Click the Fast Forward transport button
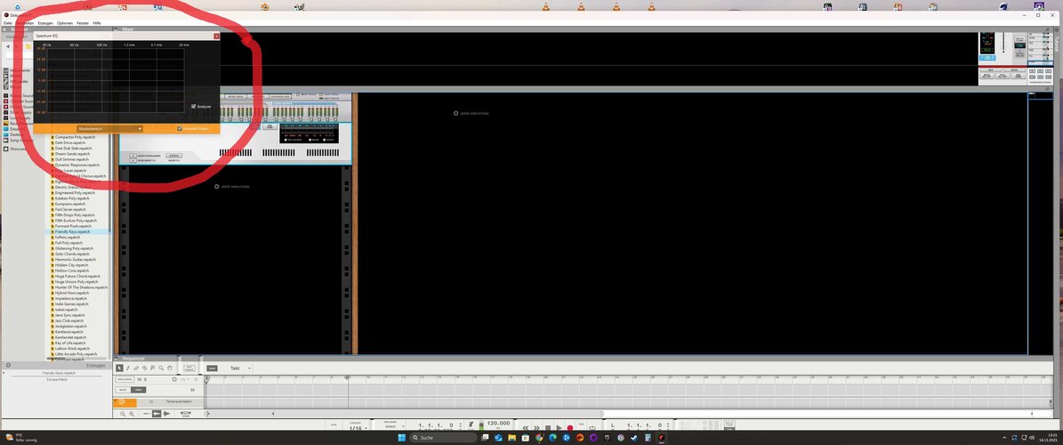Image resolution: width=1063 pixels, height=445 pixels. (536, 428)
